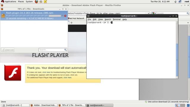Click the terminal scrollbar up arrow

point(177,22)
